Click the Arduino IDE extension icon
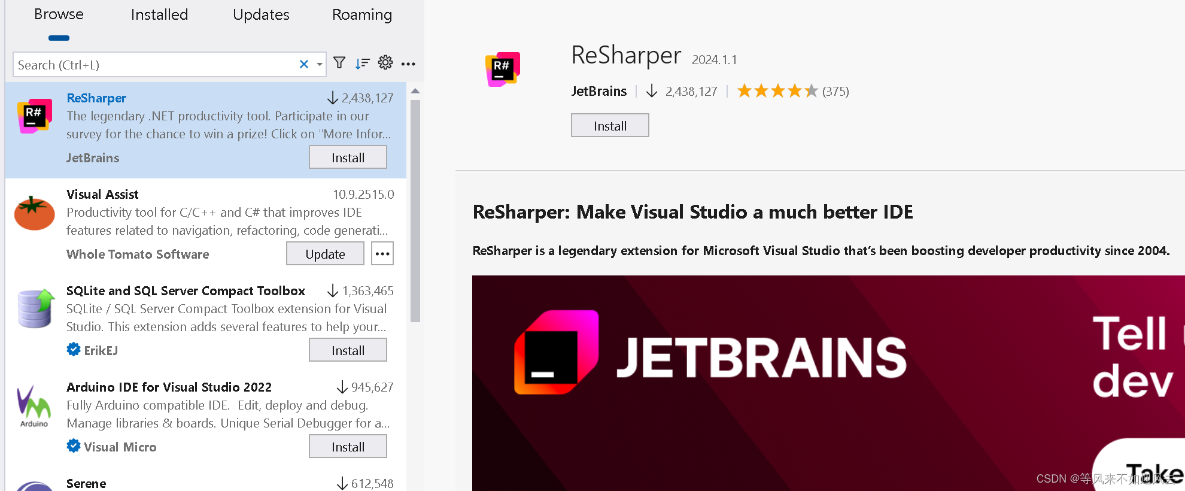Image resolution: width=1185 pixels, height=491 pixels. point(34,406)
